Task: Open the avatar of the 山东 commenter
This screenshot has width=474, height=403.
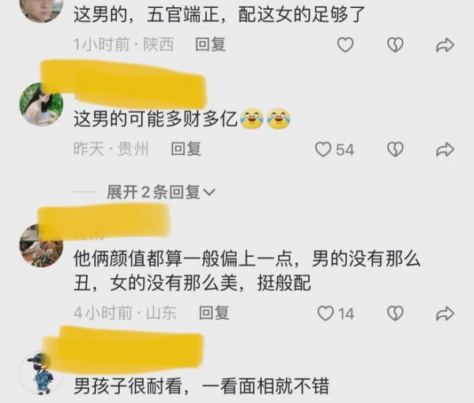Action: (x=41, y=245)
